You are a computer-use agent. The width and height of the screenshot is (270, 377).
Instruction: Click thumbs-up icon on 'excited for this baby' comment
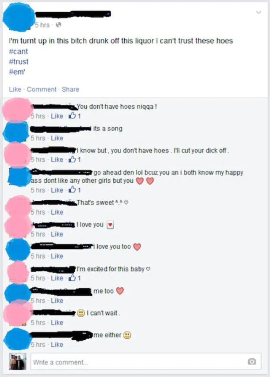(x=72, y=278)
